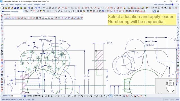Click the first horizontal dimension icon at bottom
This screenshot has height=101, width=180.
click(x=30, y=96)
